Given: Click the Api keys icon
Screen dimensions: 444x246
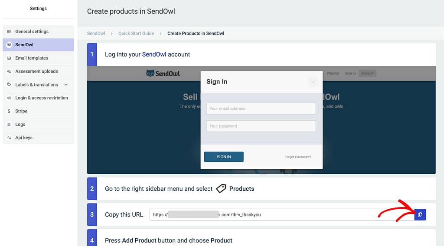Looking at the screenshot, I should 9,137.
